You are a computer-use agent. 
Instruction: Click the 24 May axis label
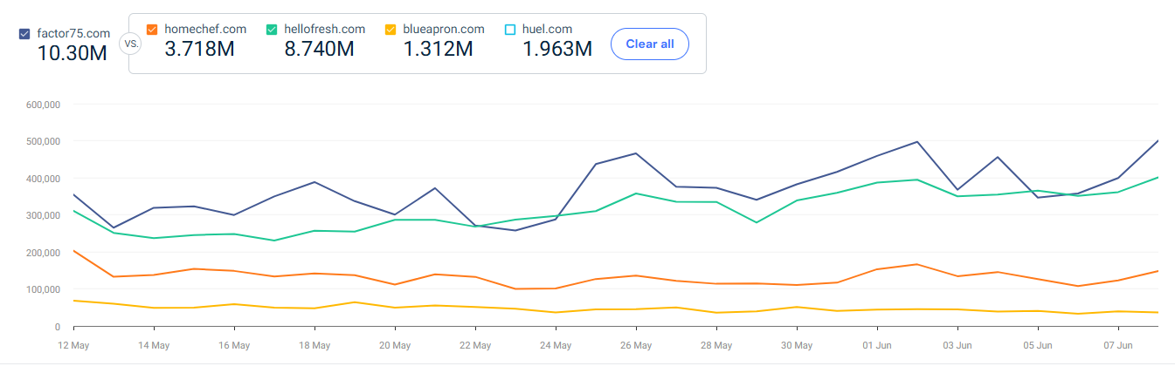(556, 346)
